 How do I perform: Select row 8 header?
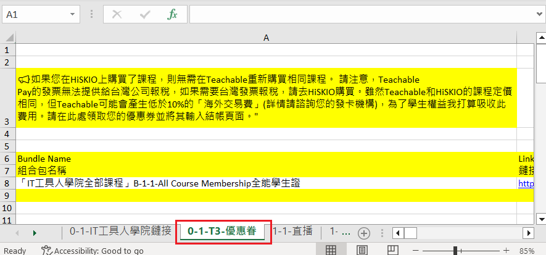pyautogui.click(x=7, y=183)
